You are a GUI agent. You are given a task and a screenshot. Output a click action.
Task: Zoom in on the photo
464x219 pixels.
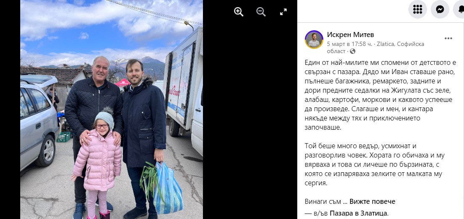(238, 12)
